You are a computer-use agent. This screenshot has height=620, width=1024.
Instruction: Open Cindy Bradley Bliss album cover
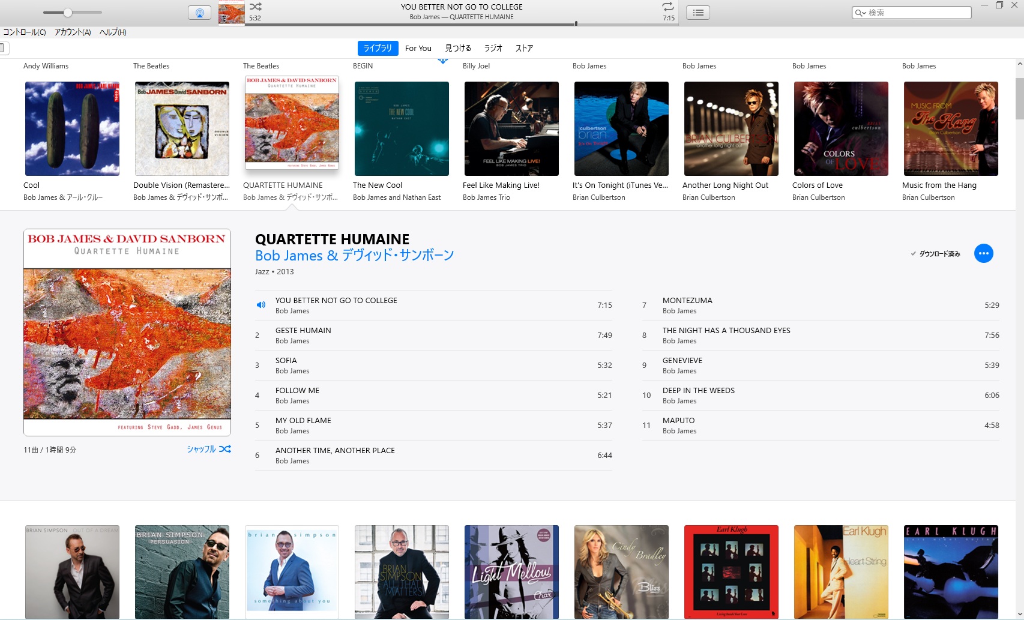tap(621, 572)
